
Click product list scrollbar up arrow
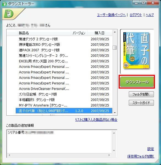pos(115,32)
